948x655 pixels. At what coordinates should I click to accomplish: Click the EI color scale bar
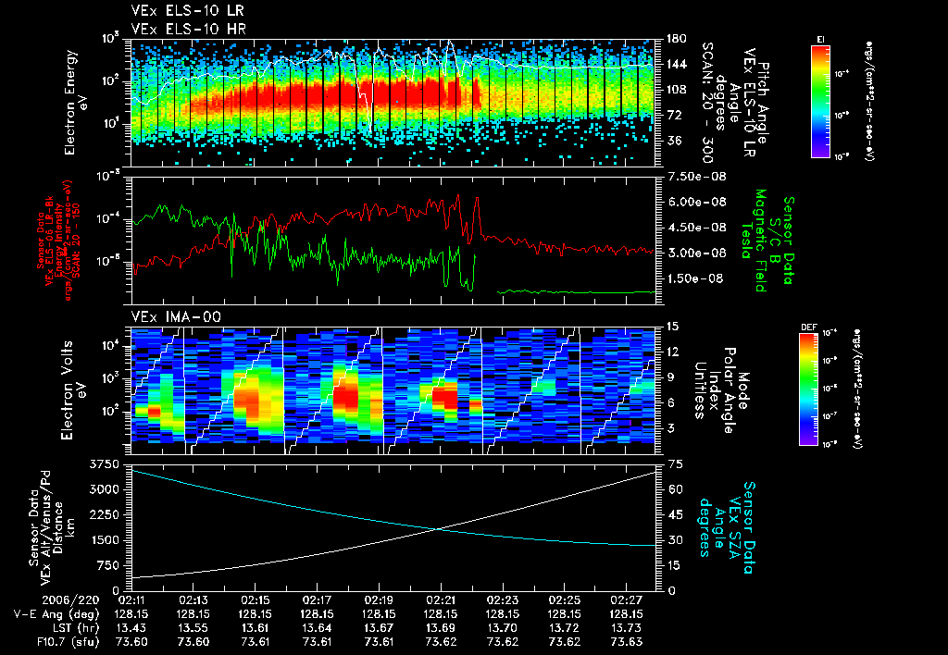[820, 101]
